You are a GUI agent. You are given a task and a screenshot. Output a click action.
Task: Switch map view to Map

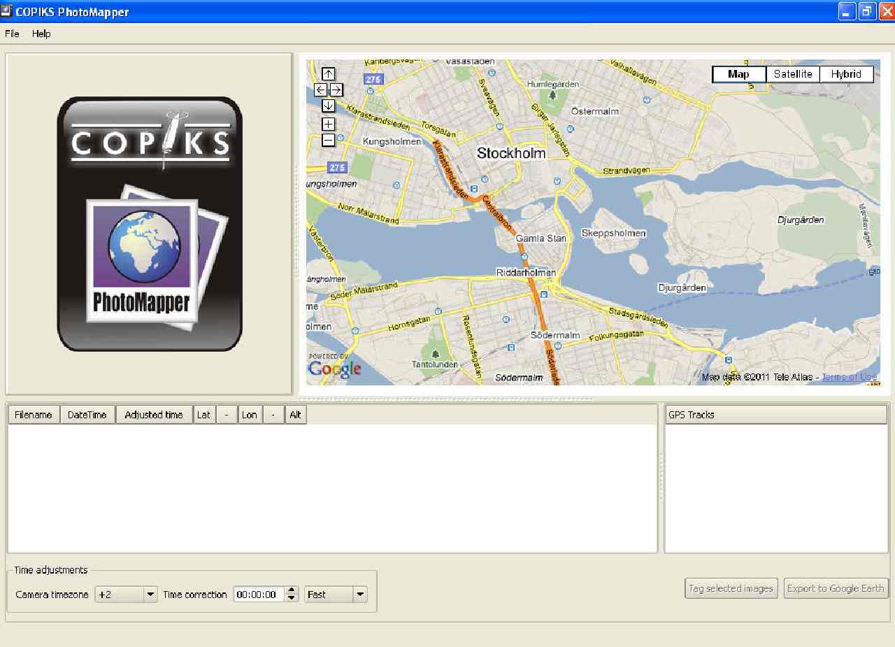738,74
